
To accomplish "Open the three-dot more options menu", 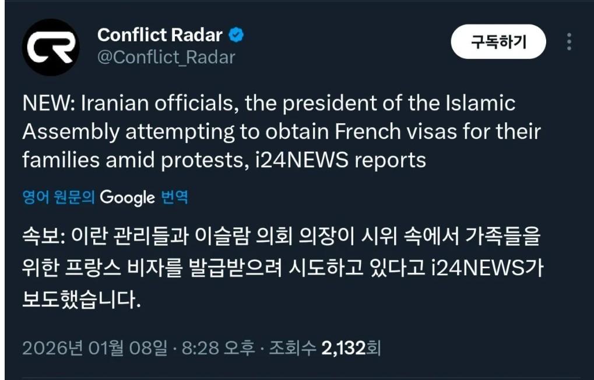I will [569, 41].
